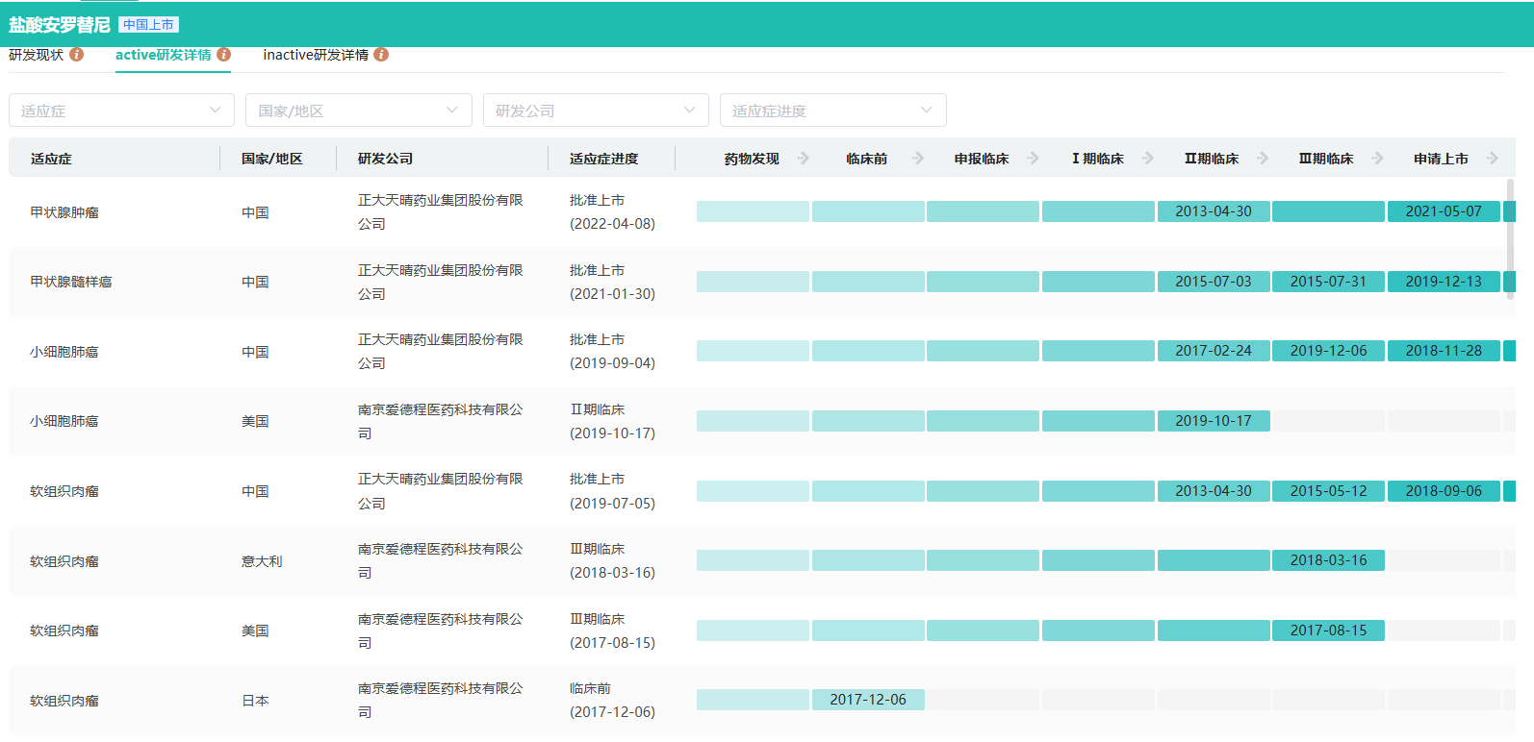Open the 国家/地区 filter dropdown
This screenshot has width=1534, height=742.
(x=358, y=111)
